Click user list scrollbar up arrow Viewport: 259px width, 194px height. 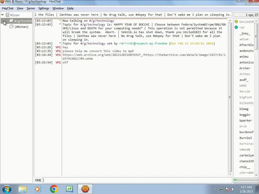coord(256,21)
